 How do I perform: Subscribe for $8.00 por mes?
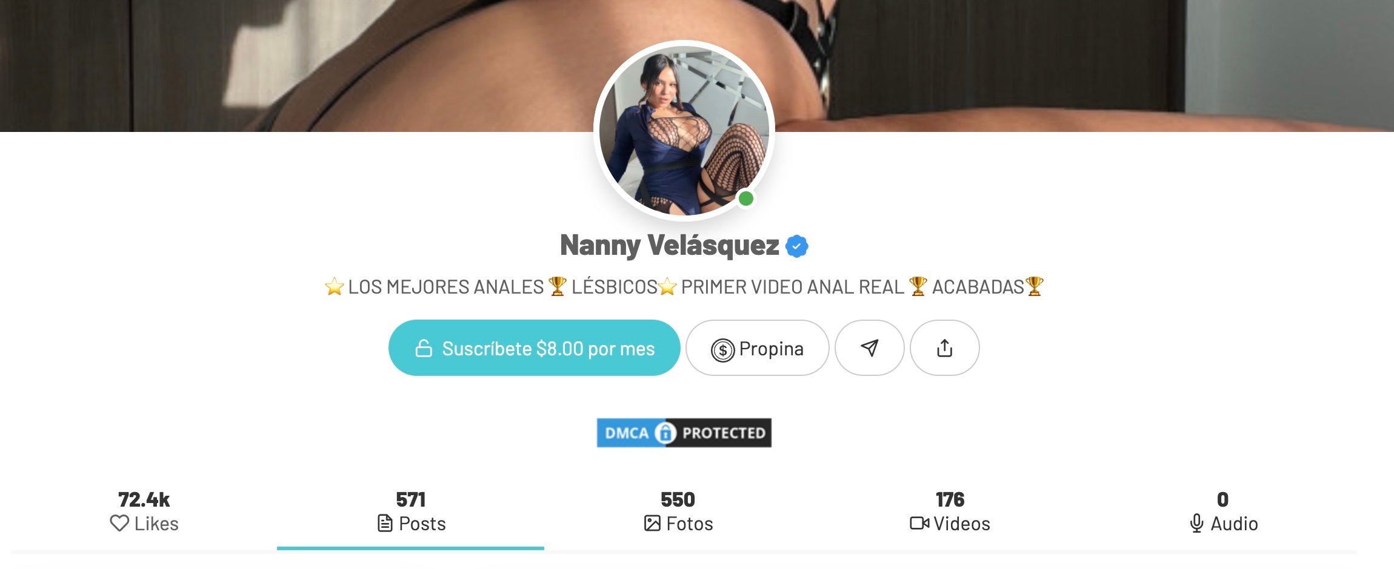[534, 348]
